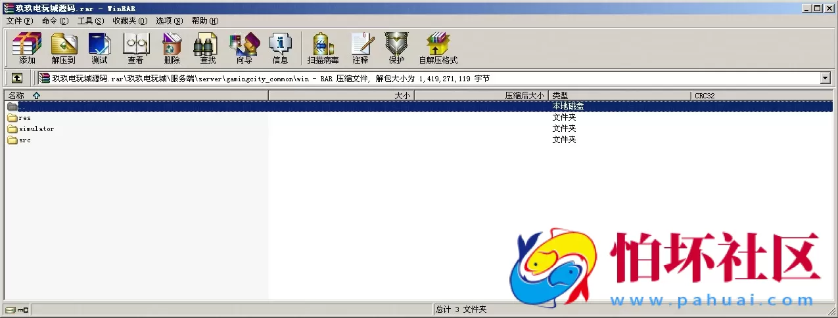Click the Protect (保护) archive icon
The height and width of the screenshot is (318, 838).
click(396, 48)
